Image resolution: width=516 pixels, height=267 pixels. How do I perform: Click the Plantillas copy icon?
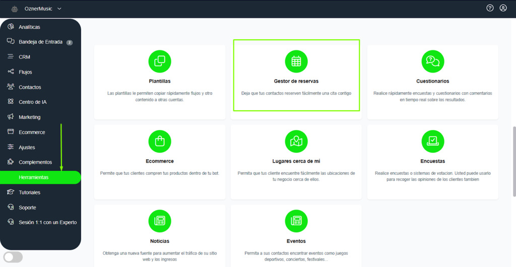(160, 61)
